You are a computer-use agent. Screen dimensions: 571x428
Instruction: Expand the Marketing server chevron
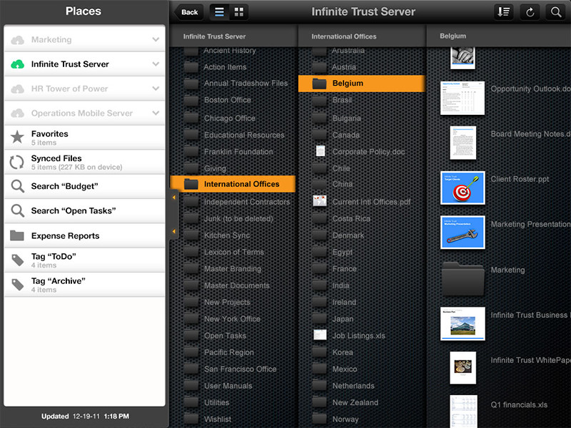(x=156, y=40)
